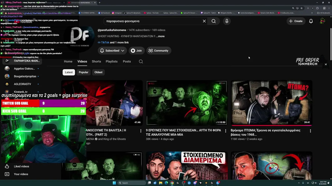
Task: Click the Windows taskbar Search box
Action: click(x=132, y=183)
